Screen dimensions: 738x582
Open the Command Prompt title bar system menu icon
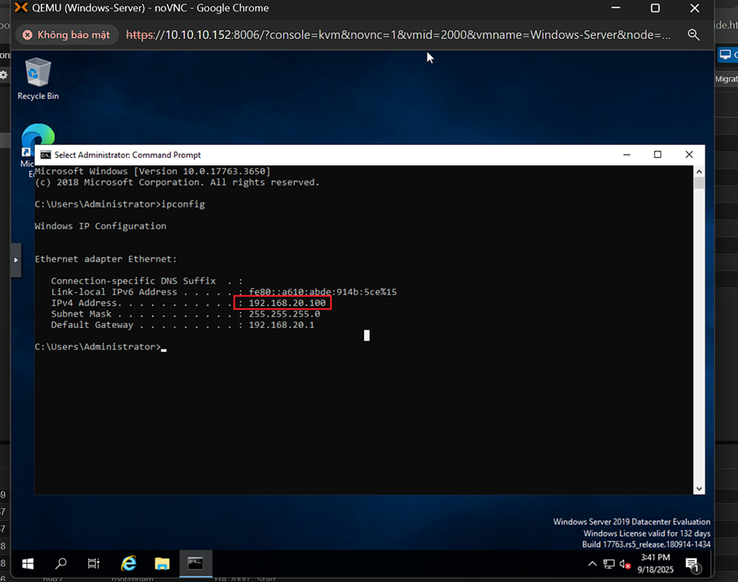point(46,155)
